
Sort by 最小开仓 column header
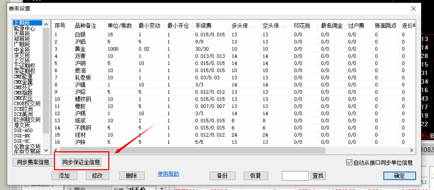point(178,25)
